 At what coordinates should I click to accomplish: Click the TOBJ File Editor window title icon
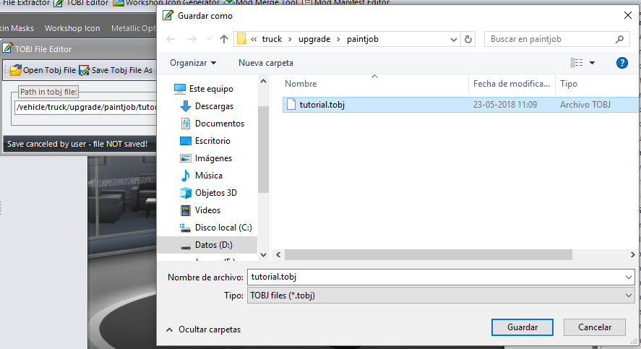(x=7, y=48)
